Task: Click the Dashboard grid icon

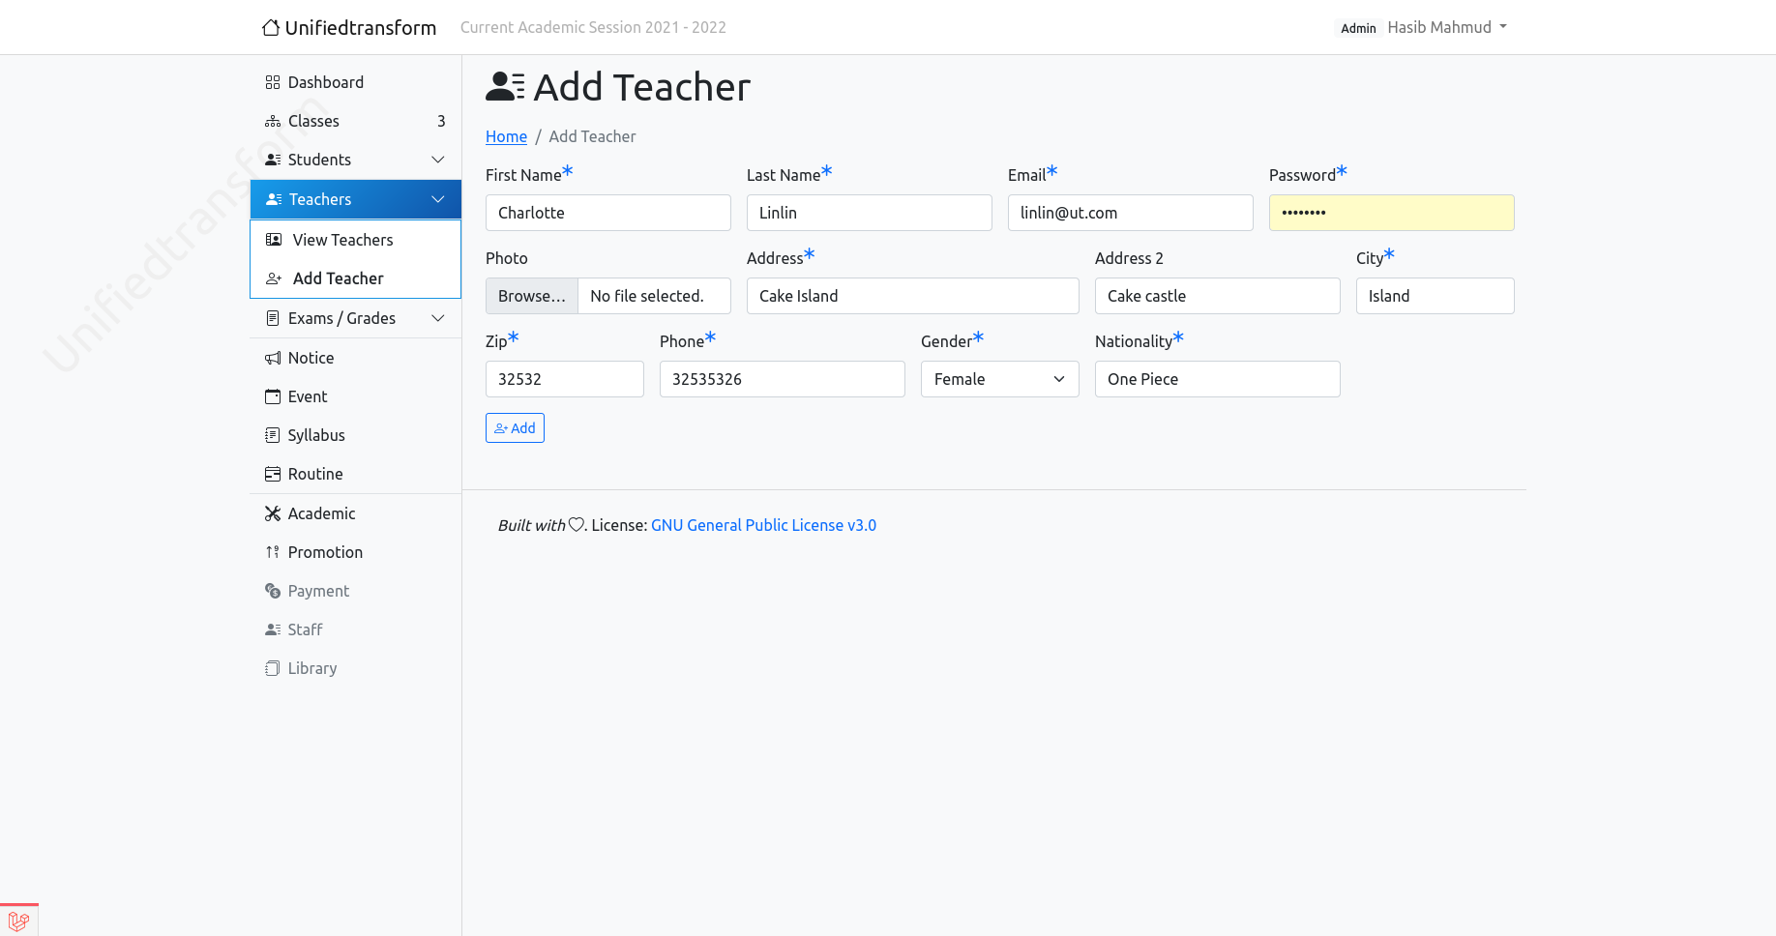Action: click(x=273, y=82)
